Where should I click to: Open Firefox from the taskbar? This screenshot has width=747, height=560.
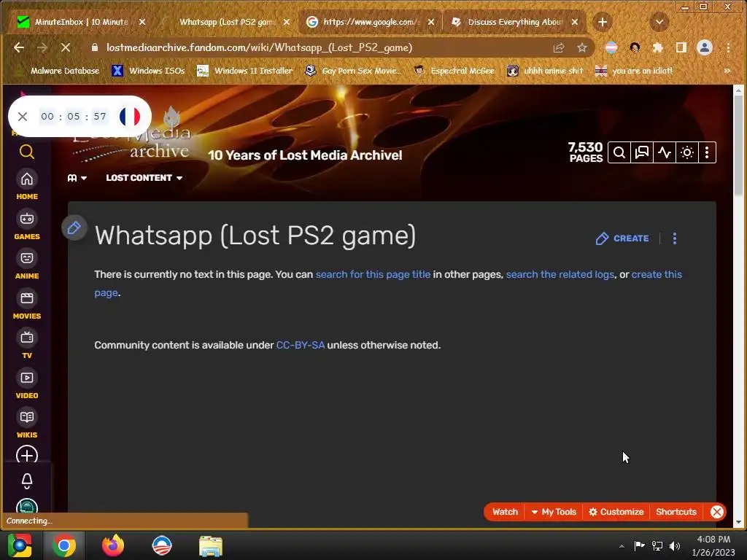pyautogui.click(x=113, y=545)
